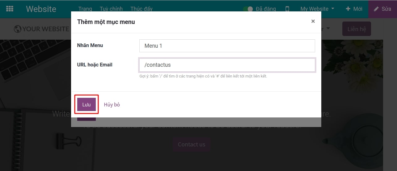
Task: Click the pencil Sửa edit button
Action: [x=382, y=9]
